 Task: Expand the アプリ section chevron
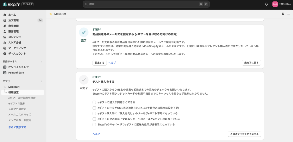pyautogui.click(x=42, y=81)
